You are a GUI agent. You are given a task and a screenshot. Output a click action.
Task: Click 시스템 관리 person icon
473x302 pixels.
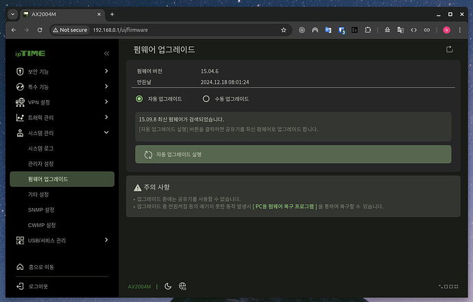point(20,133)
